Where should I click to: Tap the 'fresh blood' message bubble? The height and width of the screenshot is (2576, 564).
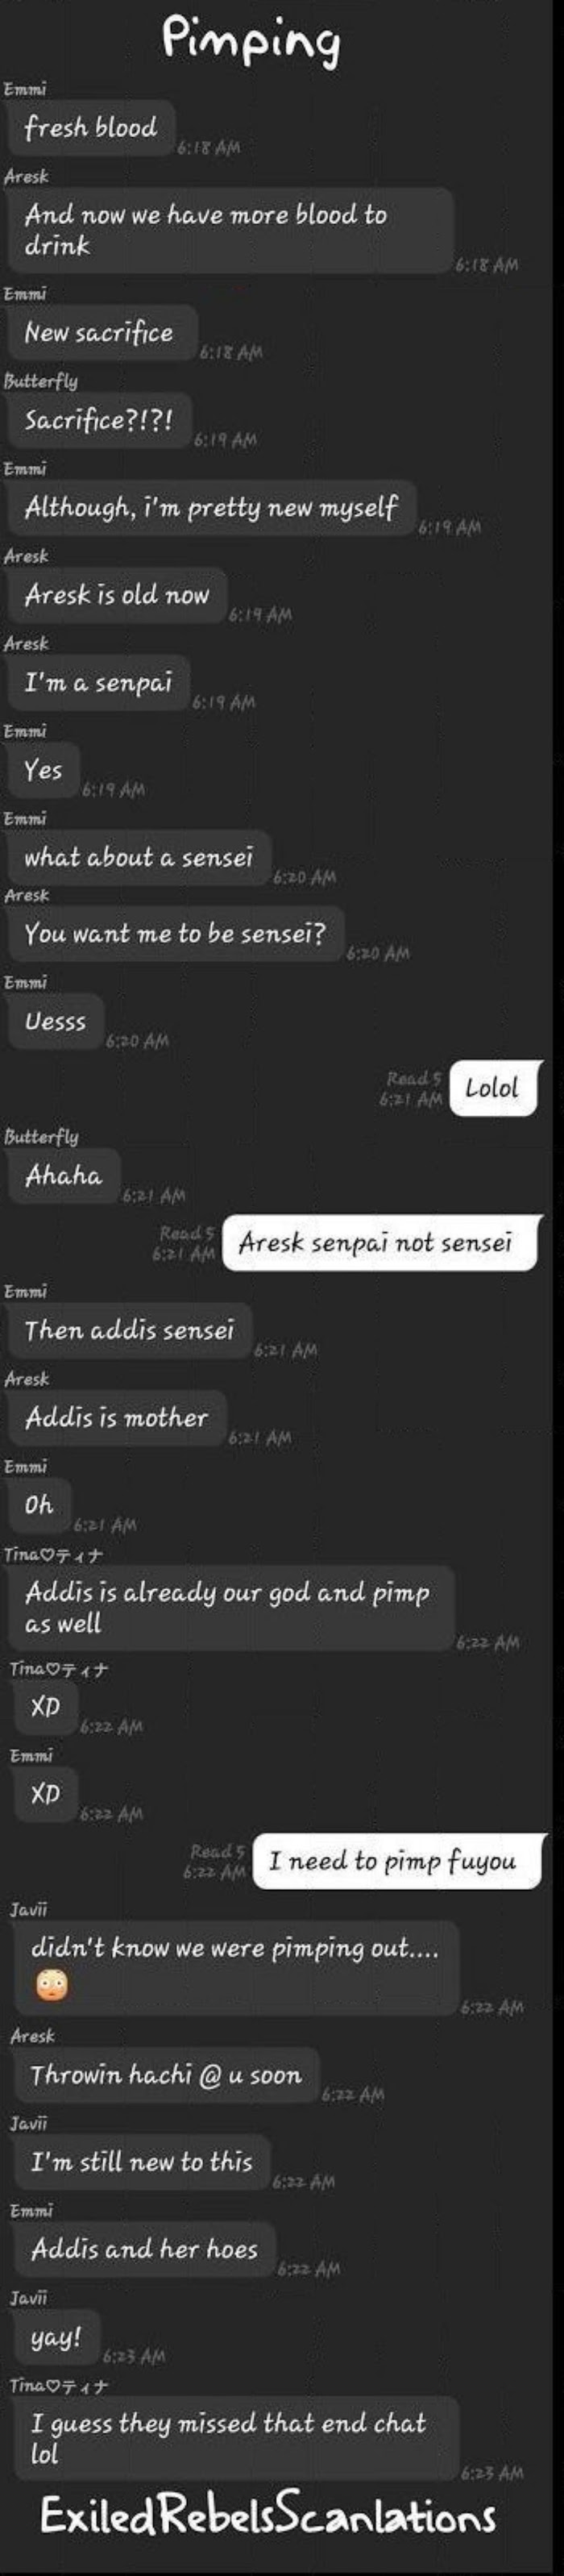[x=91, y=128]
